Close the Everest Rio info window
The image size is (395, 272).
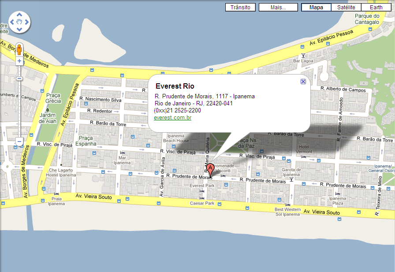[303, 82]
